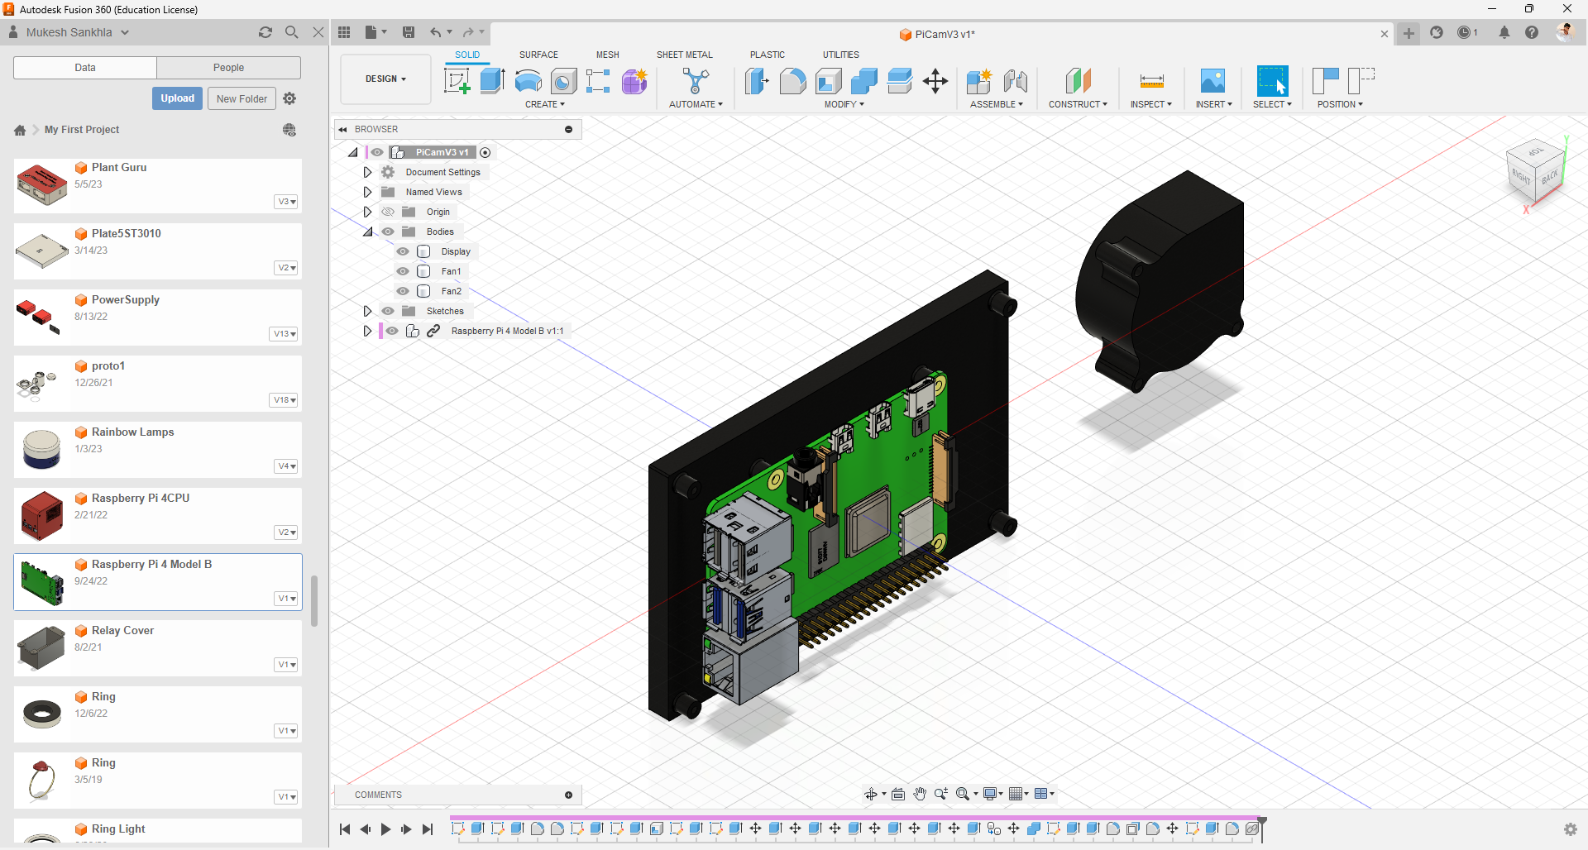The image size is (1588, 850).
Task: Click the Upload button
Action: pos(177,98)
